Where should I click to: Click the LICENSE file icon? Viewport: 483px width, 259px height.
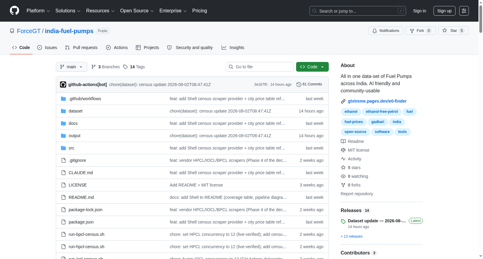click(63, 185)
